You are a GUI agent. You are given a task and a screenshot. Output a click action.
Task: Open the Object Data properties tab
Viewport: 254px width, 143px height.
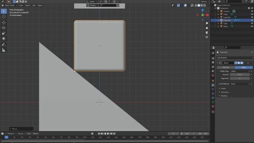pyautogui.click(x=213, y=102)
